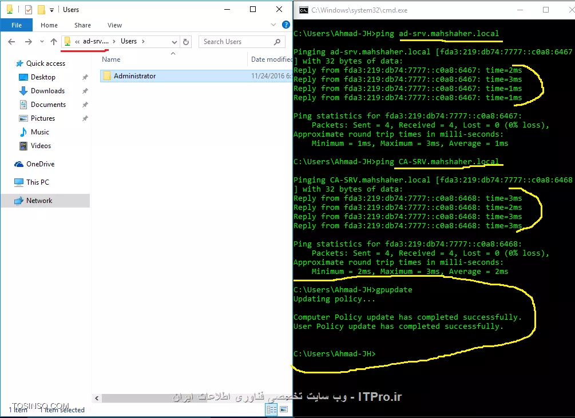Click the 'ping ad-srv.mahshaher.local' command line

396,34
